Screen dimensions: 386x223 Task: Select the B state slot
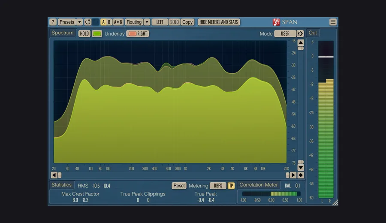click(x=109, y=22)
